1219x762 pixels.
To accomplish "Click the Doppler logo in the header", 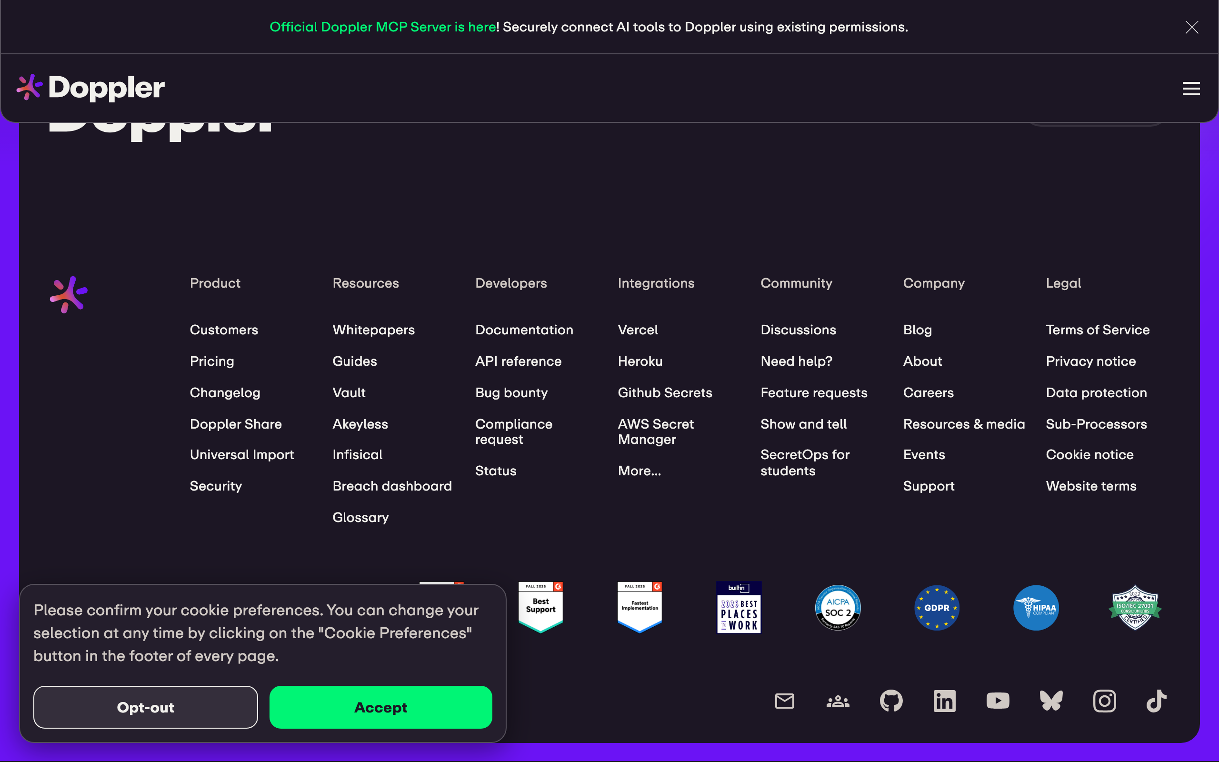I will [90, 88].
